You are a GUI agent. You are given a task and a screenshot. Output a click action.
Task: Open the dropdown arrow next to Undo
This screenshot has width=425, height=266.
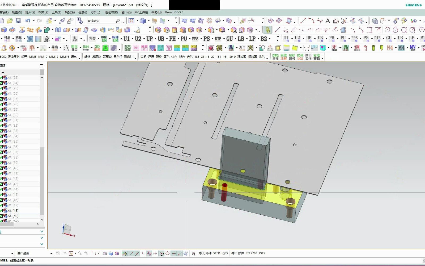click(34, 21)
